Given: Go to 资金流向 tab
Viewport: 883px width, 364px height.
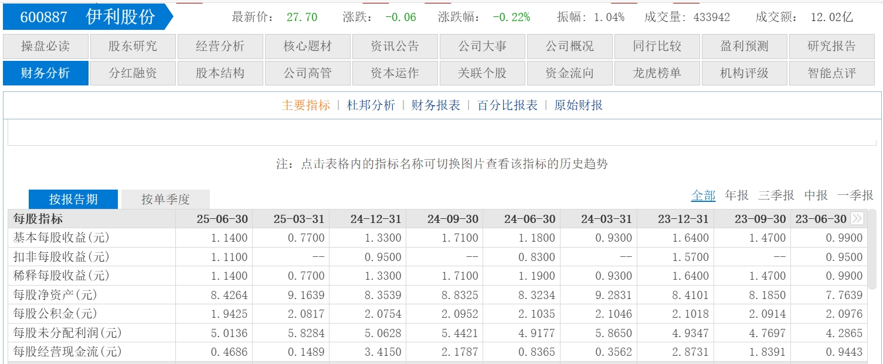Looking at the screenshot, I should click(570, 73).
